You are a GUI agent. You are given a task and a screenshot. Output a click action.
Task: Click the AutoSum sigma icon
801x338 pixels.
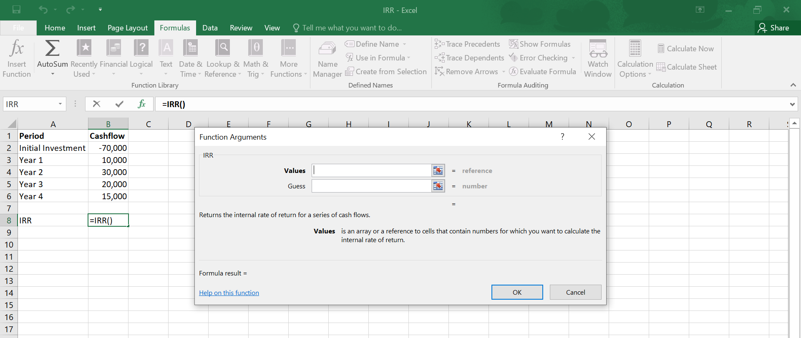[x=52, y=48]
